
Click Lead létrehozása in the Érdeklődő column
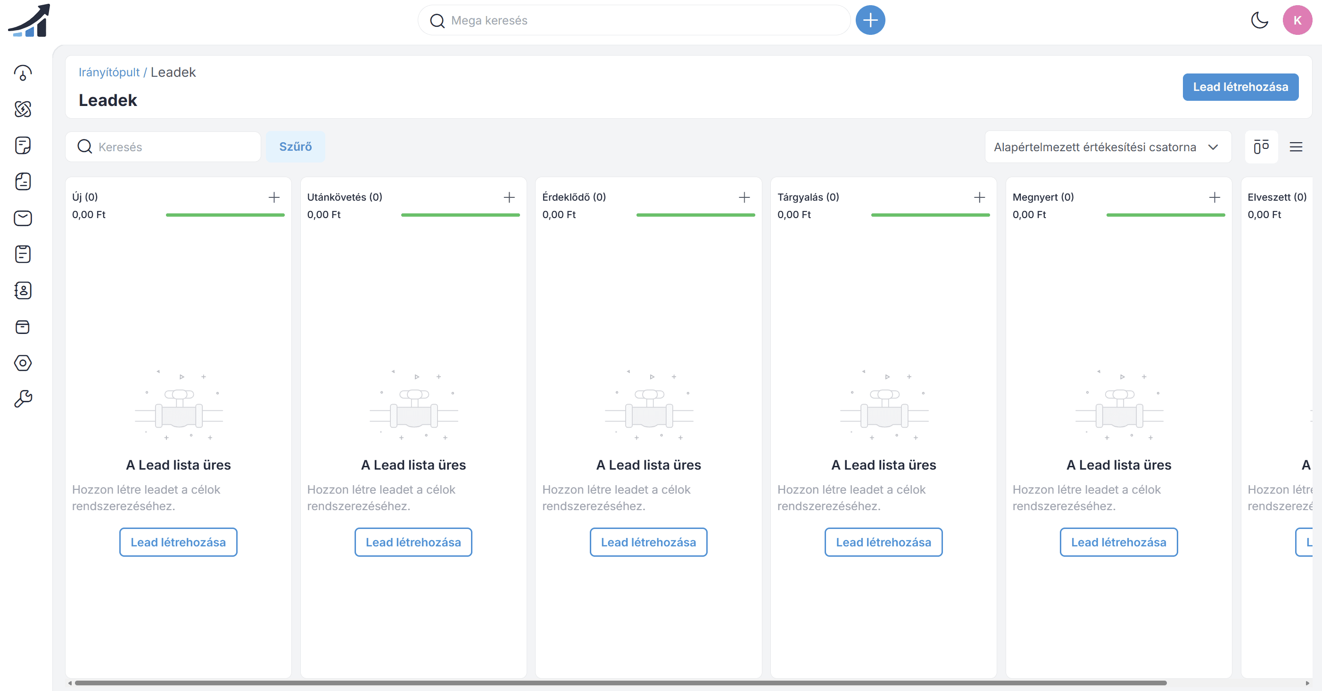(x=648, y=542)
